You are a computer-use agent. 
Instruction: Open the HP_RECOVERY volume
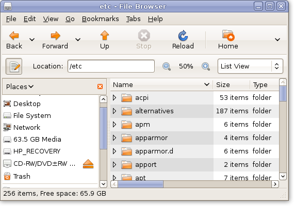pyautogui.click(x=32, y=151)
